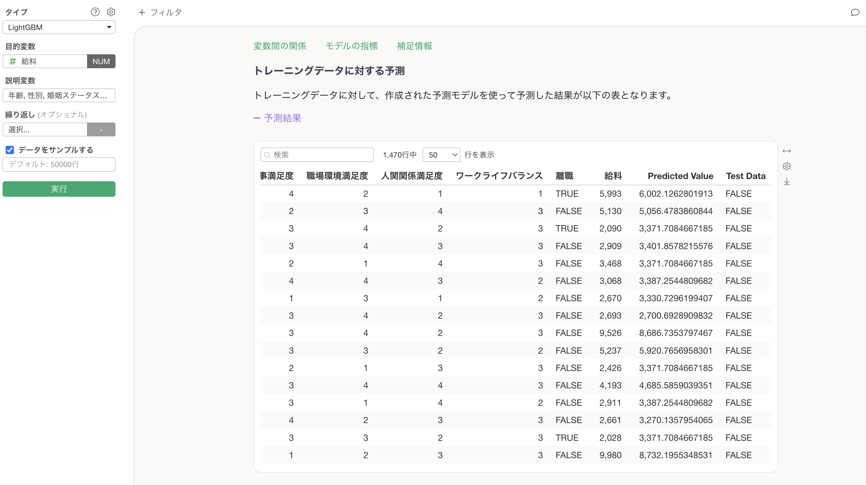
Task: Click the table width expand arrows icon
Action: click(787, 151)
